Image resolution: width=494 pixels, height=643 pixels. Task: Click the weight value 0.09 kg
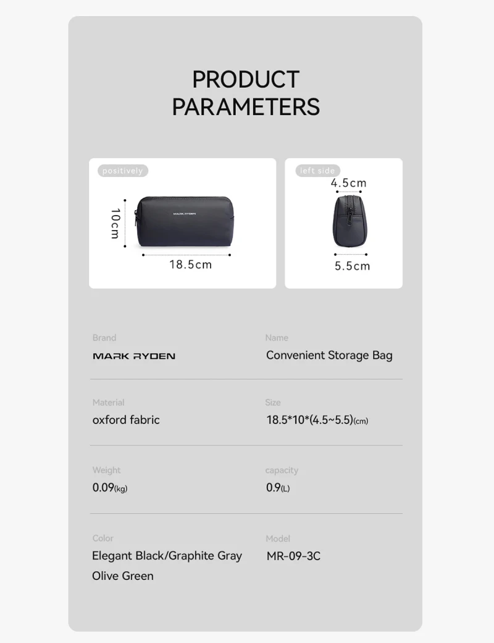[110, 488]
